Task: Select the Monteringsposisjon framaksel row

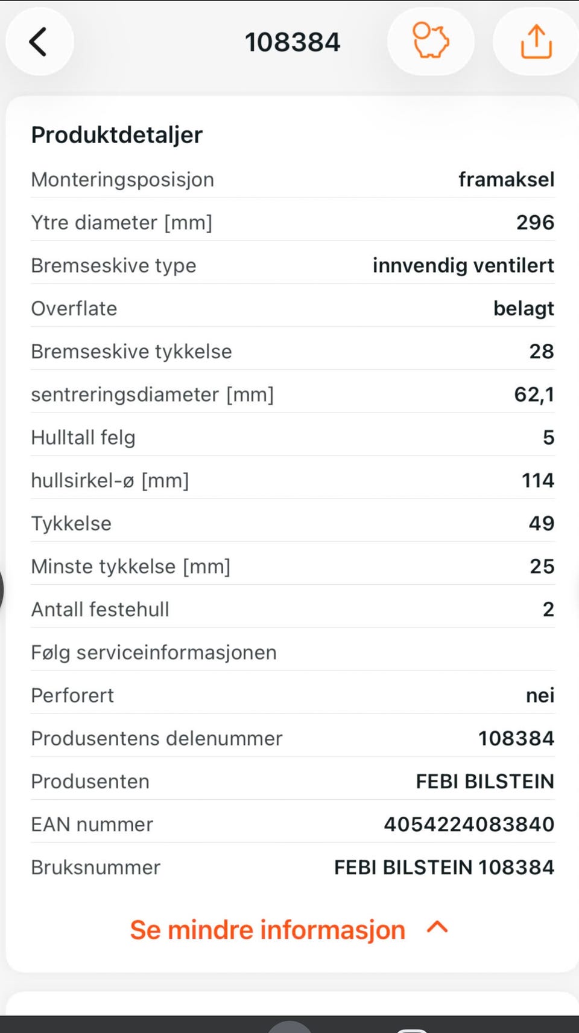Action: click(x=293, y=179)
